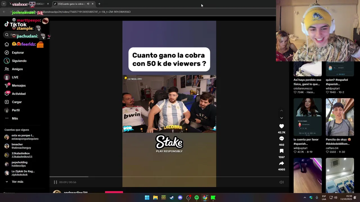Open 33kalashnikov33 account
Image resolution: width=360 pixels, height=202 pixels.
pos(21,155)
